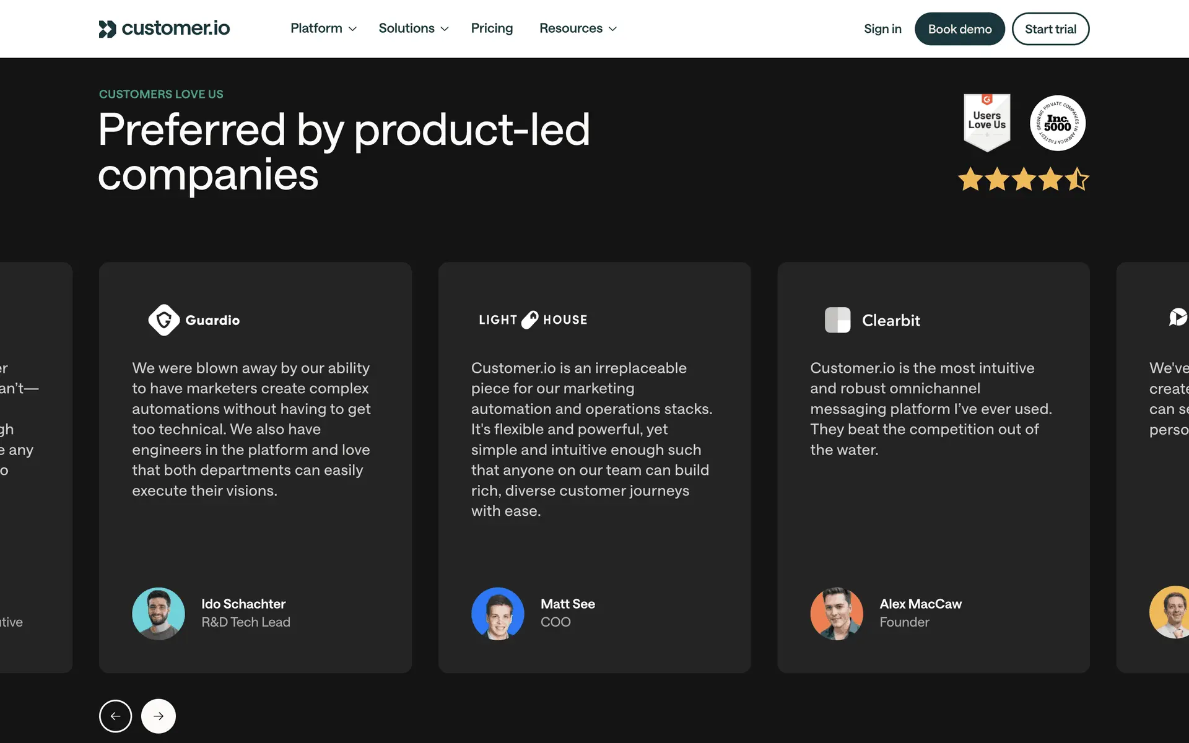Go to previous testimonial with left arrow
Image resolution: width=1189 pixels, height=743 pixels.
point(115,716)
